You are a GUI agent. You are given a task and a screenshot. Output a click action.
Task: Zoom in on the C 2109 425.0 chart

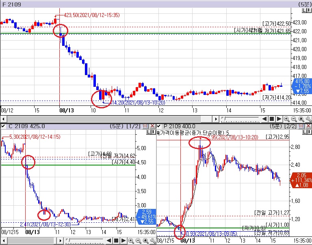[x=131, y=241]
